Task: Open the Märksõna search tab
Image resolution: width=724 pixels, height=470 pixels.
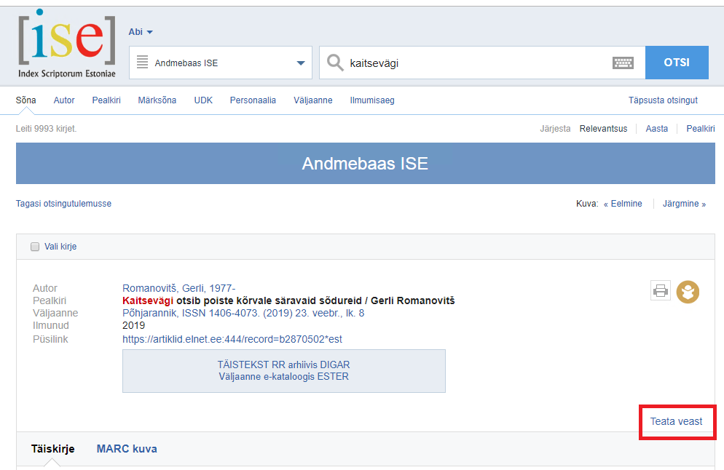Action: coord(157,100)
